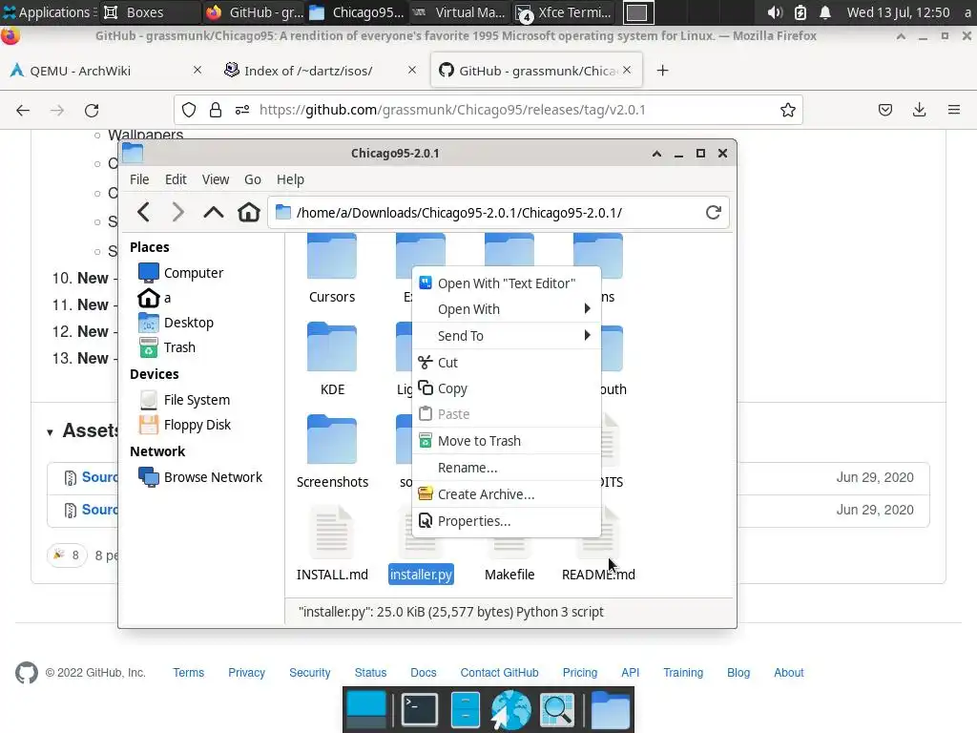Open a new Firefox tab
977x733 pixels.
click(x=662, y=71)
